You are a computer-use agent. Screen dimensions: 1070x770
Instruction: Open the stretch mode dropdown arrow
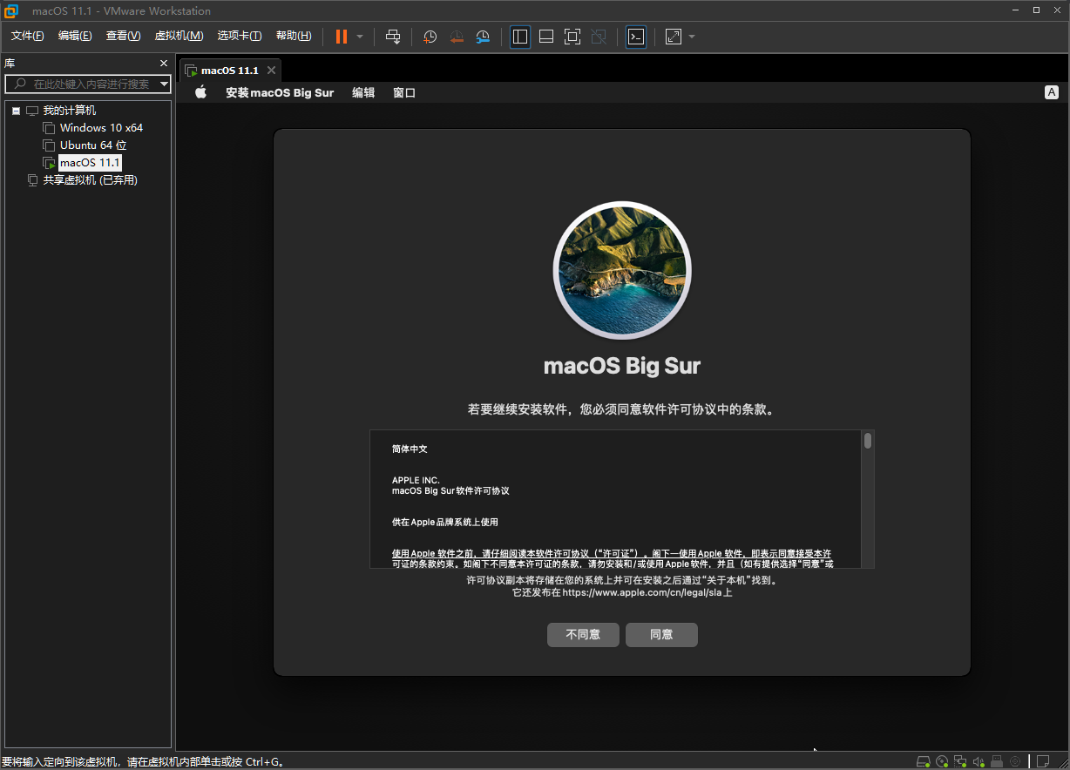click(x=692, y=37)
